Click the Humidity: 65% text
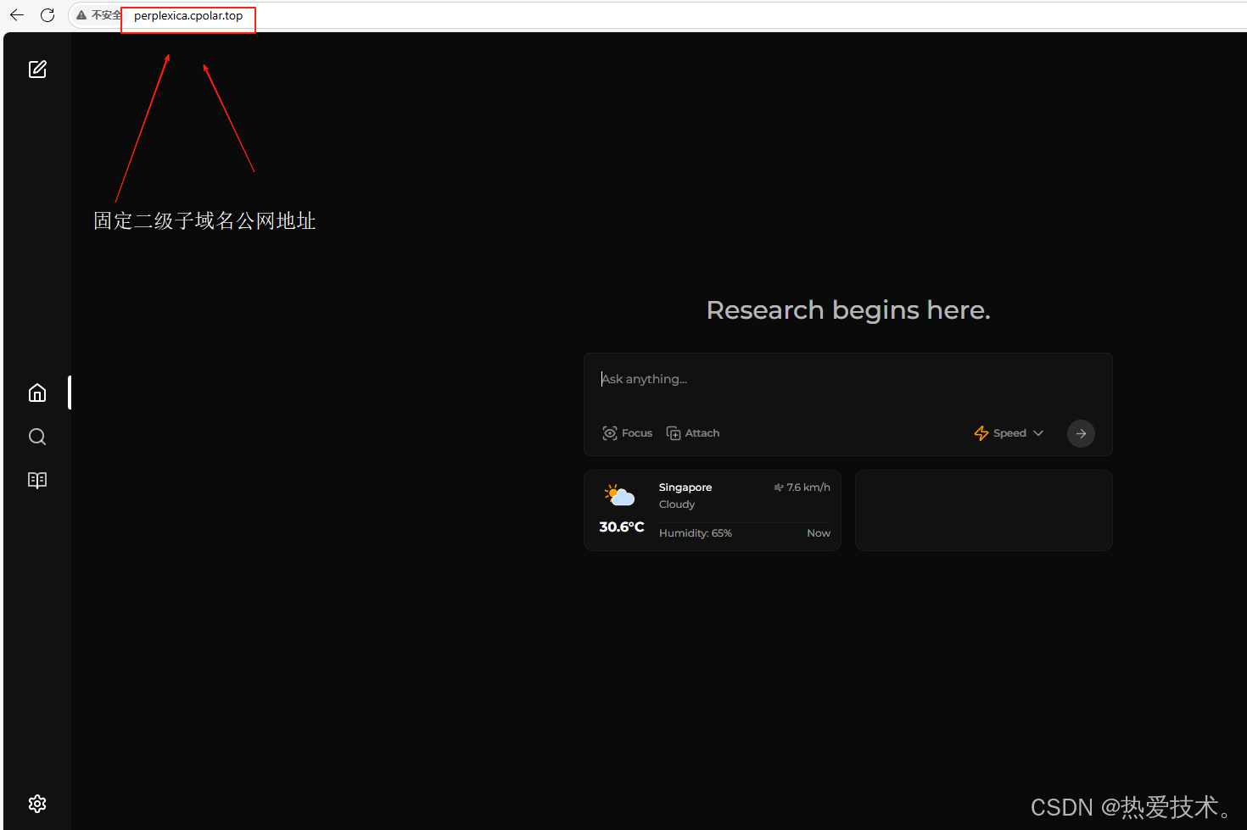Viewport: 1247px width, 830px height. [696, 533]
